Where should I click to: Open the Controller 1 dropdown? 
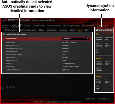[x=76, y=39]
